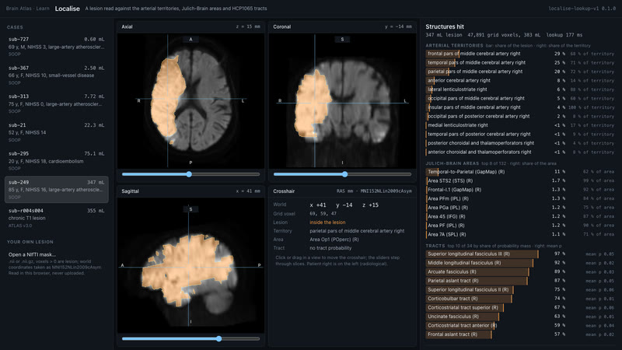Viewport: 622px width, 350px height.
Task: Click the 'inside the lesion' status text
Action: coord(327,222)
